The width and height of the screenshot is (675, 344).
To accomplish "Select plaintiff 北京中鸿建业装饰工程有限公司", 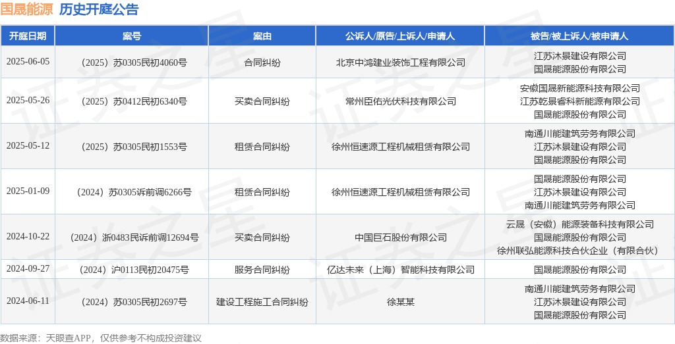I will tap(400, 62).
